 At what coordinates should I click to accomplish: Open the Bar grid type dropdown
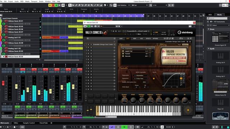(x=140, y=5)
